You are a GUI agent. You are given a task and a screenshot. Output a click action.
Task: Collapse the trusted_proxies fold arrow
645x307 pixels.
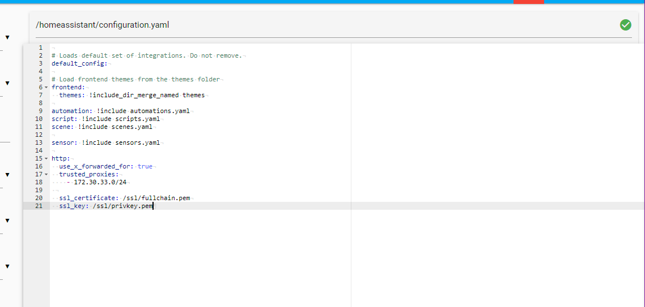(x=46, y=175)
